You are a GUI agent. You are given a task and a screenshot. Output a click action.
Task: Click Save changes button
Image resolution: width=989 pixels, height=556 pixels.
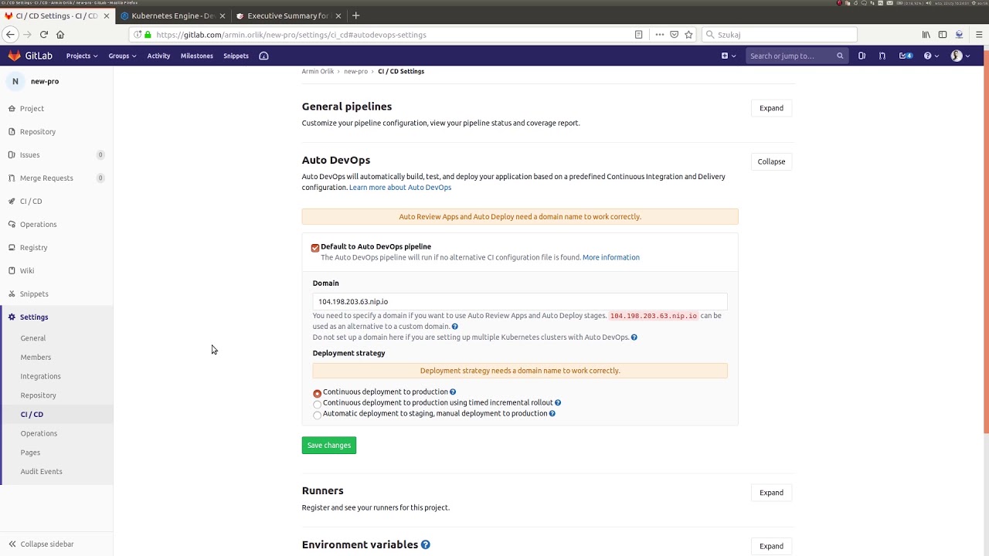329,446
